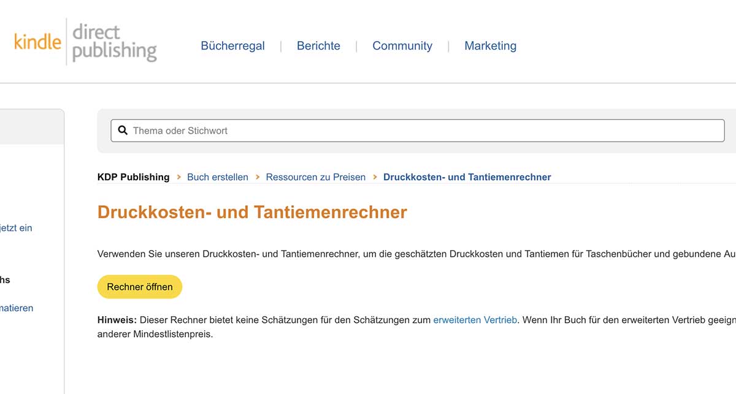Go to the Berichte section

click(318, 46)
